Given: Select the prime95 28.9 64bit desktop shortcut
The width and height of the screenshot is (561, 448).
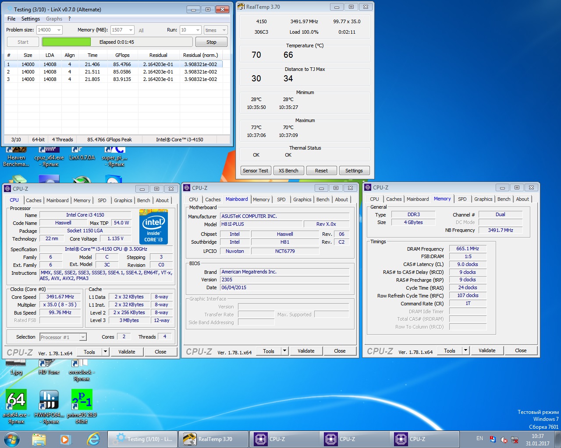Looking at the screenshot, I should [82, 406].
